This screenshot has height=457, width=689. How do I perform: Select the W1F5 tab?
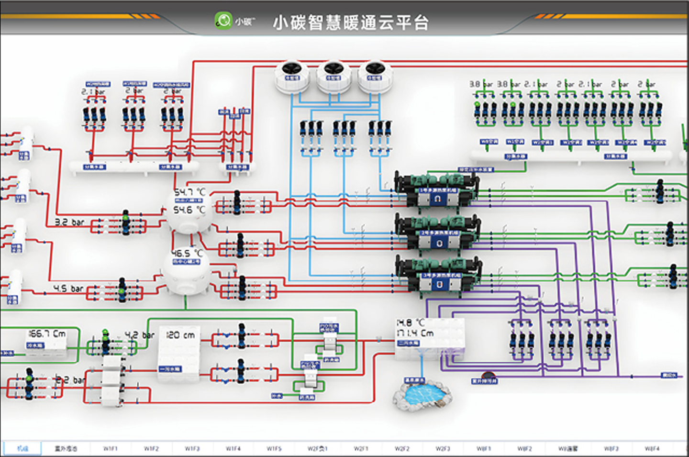[x=274, y=448]
